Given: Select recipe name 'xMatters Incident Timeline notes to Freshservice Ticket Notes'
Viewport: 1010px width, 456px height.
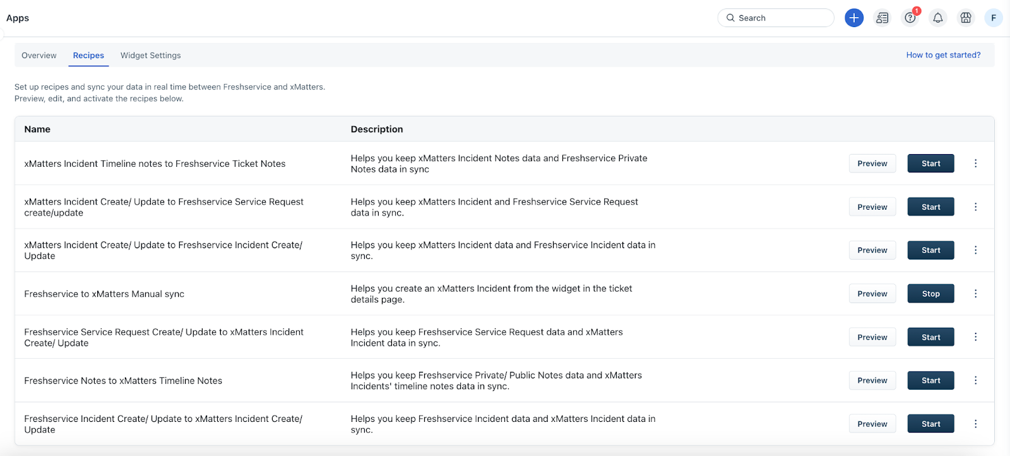Looking at the screenshot, I should (x=155, y=164).
